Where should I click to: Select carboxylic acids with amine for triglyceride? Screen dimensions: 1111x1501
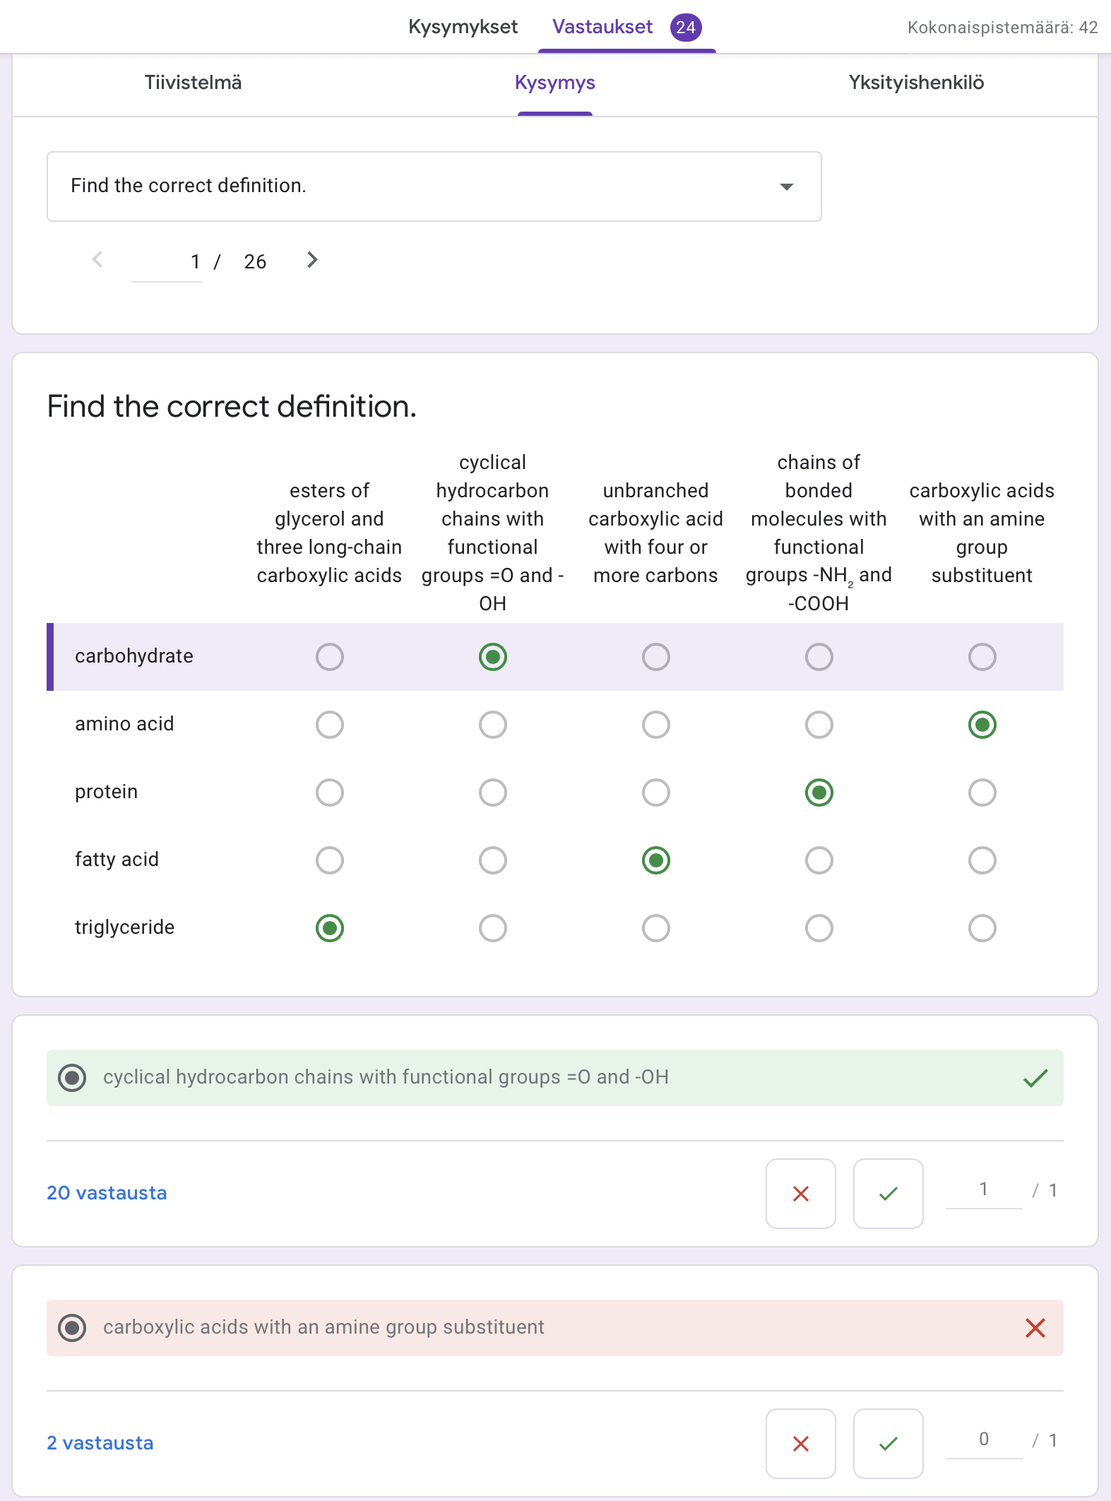pos(982,928)
